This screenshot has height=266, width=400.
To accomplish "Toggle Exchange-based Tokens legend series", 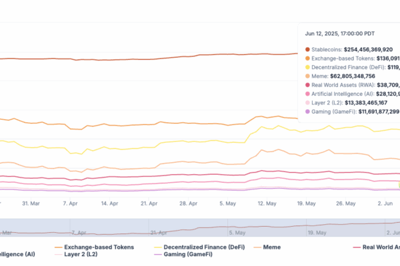I will pyautogui.click(x=99, y=247).
